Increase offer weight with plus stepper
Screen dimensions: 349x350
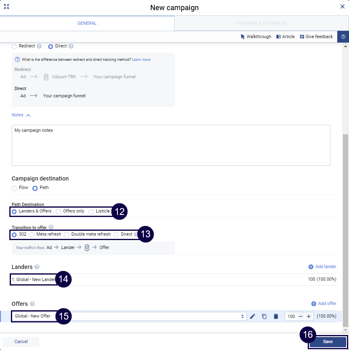coord(309,316)
